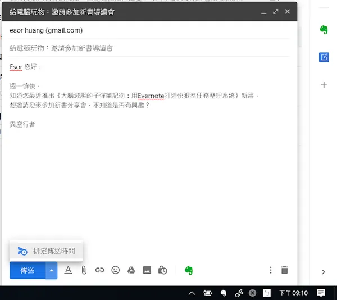Insert a file from Google Drive

coord(131,270)
